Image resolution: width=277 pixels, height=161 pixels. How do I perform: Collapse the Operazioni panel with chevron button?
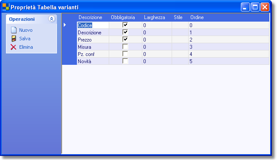coord(51,19)
